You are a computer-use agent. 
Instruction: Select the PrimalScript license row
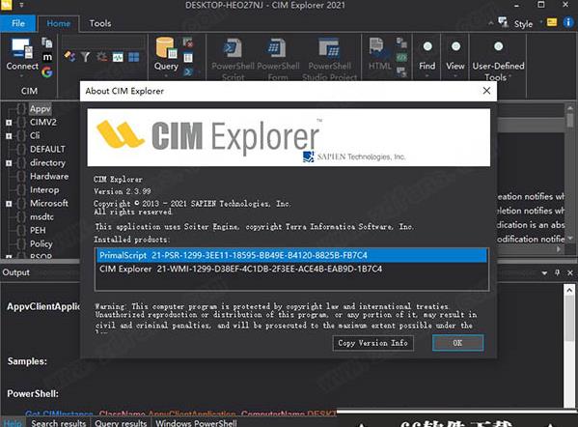click(291, 255)
